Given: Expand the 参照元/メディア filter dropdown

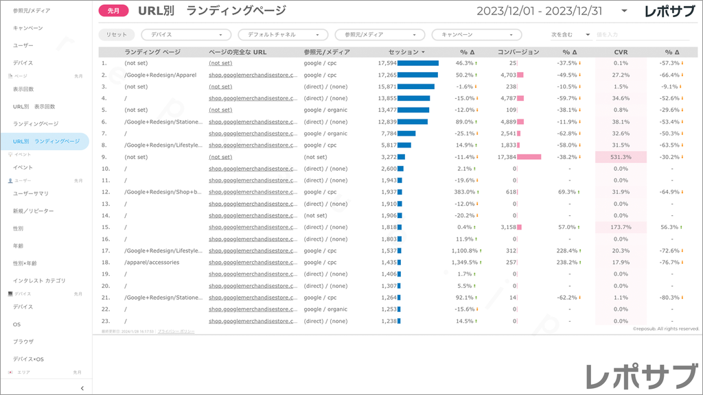Looking at the screenshot, I should click(x=380, y=34).
